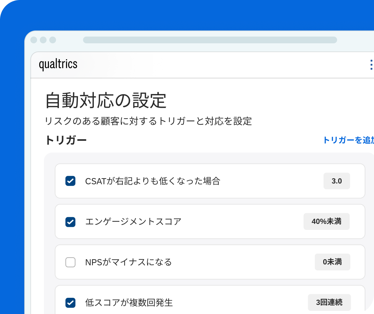Image resolution: width=374 pixels, height=314 pixels.
Task: Click the qualtrics logo
Action: click(58, 64)
